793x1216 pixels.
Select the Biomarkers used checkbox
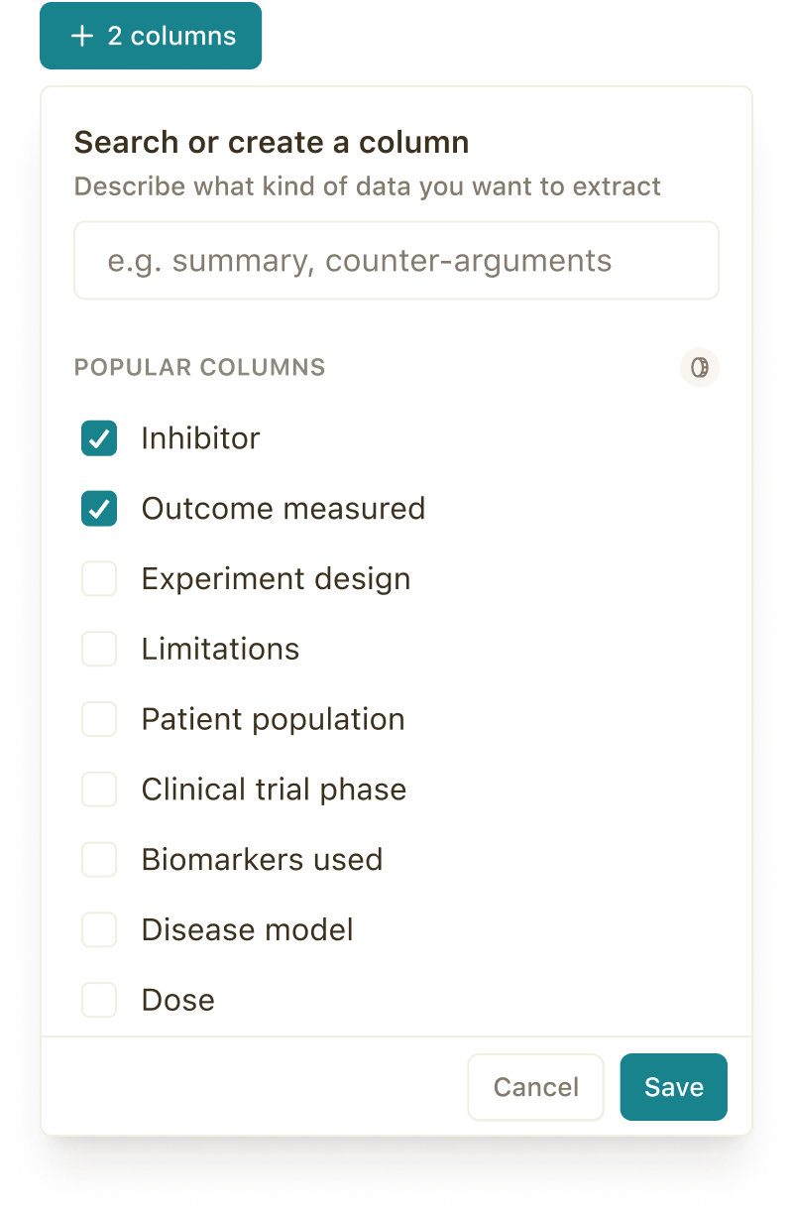click(99, 859)
